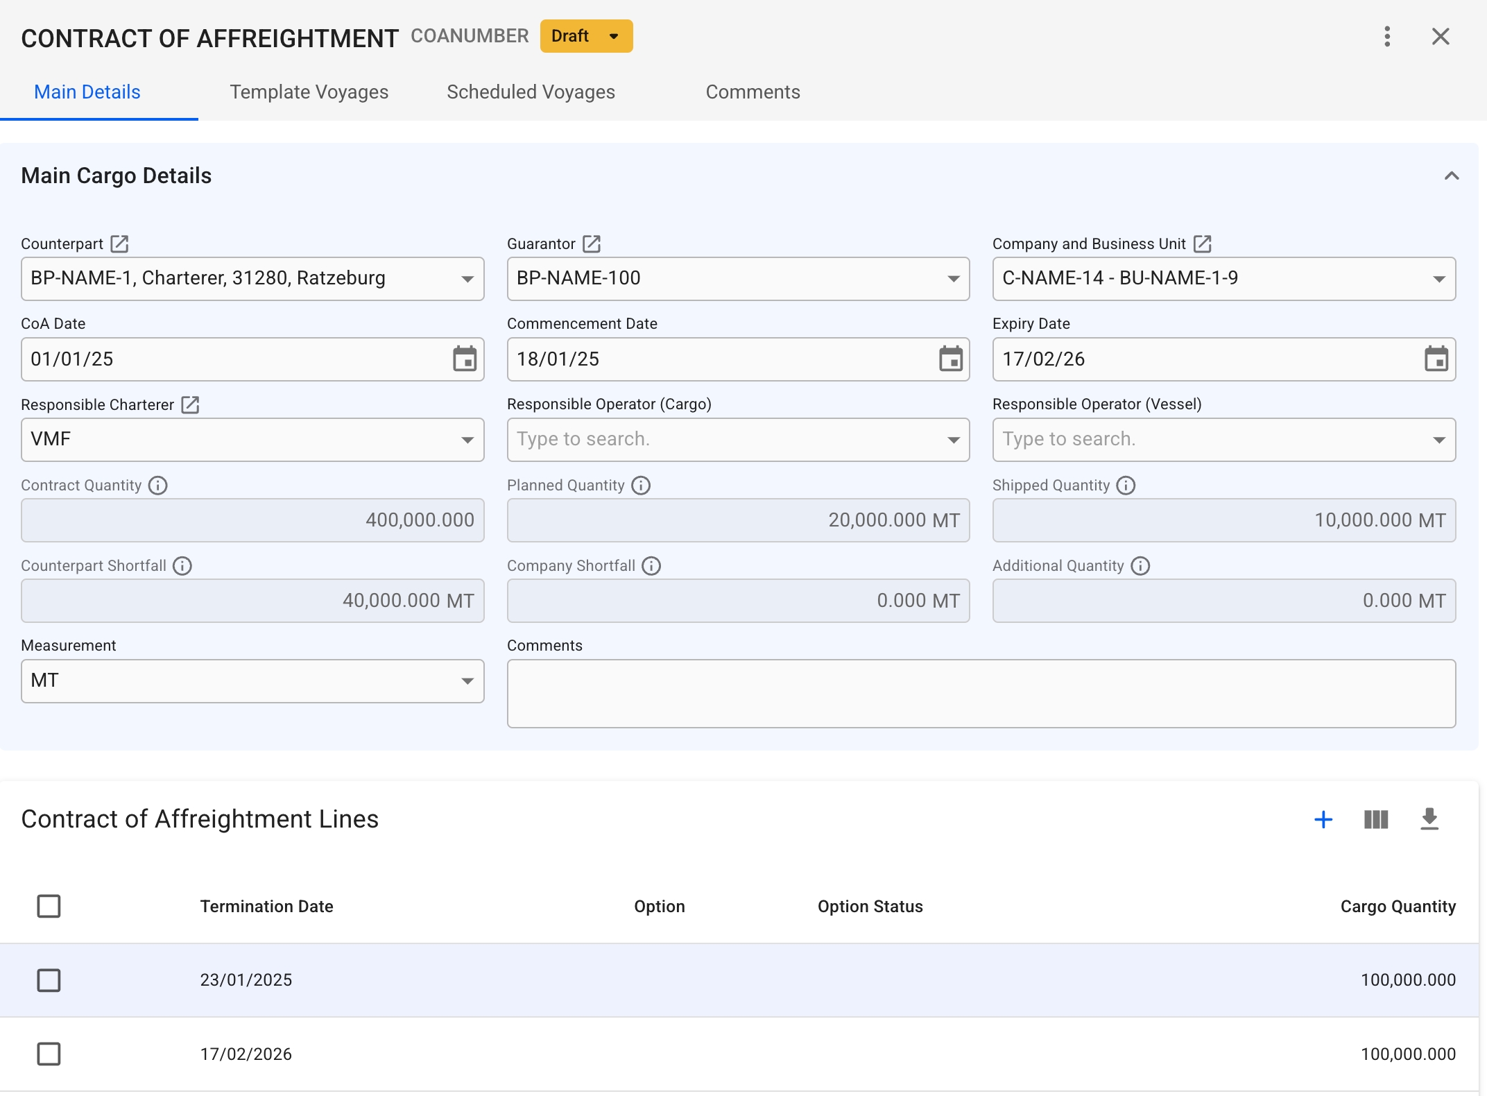Open the three-dot more options menu
The image size is (1487, 1096).
1387,37
